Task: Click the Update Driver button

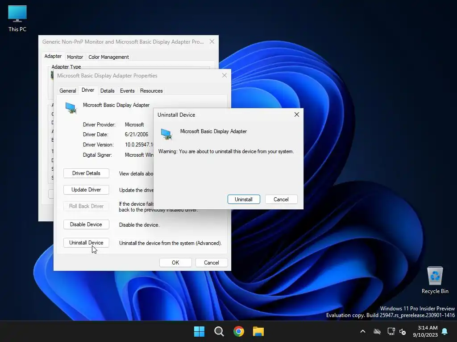Action: pyautogui.click(x=86, y=190)
